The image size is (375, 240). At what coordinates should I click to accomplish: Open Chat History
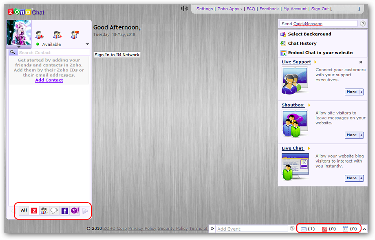tap(302, 43)
